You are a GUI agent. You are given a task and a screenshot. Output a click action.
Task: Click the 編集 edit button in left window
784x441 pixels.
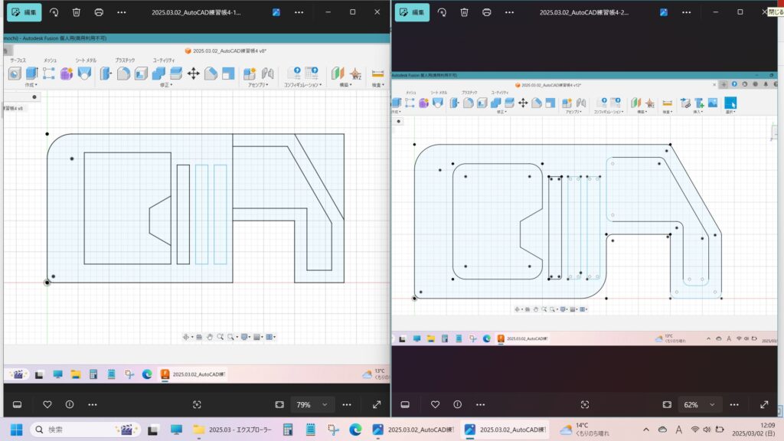[25, 12]
